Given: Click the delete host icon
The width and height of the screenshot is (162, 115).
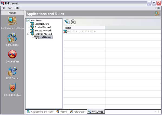Looking at the screenshot, I should coord(73,22).
